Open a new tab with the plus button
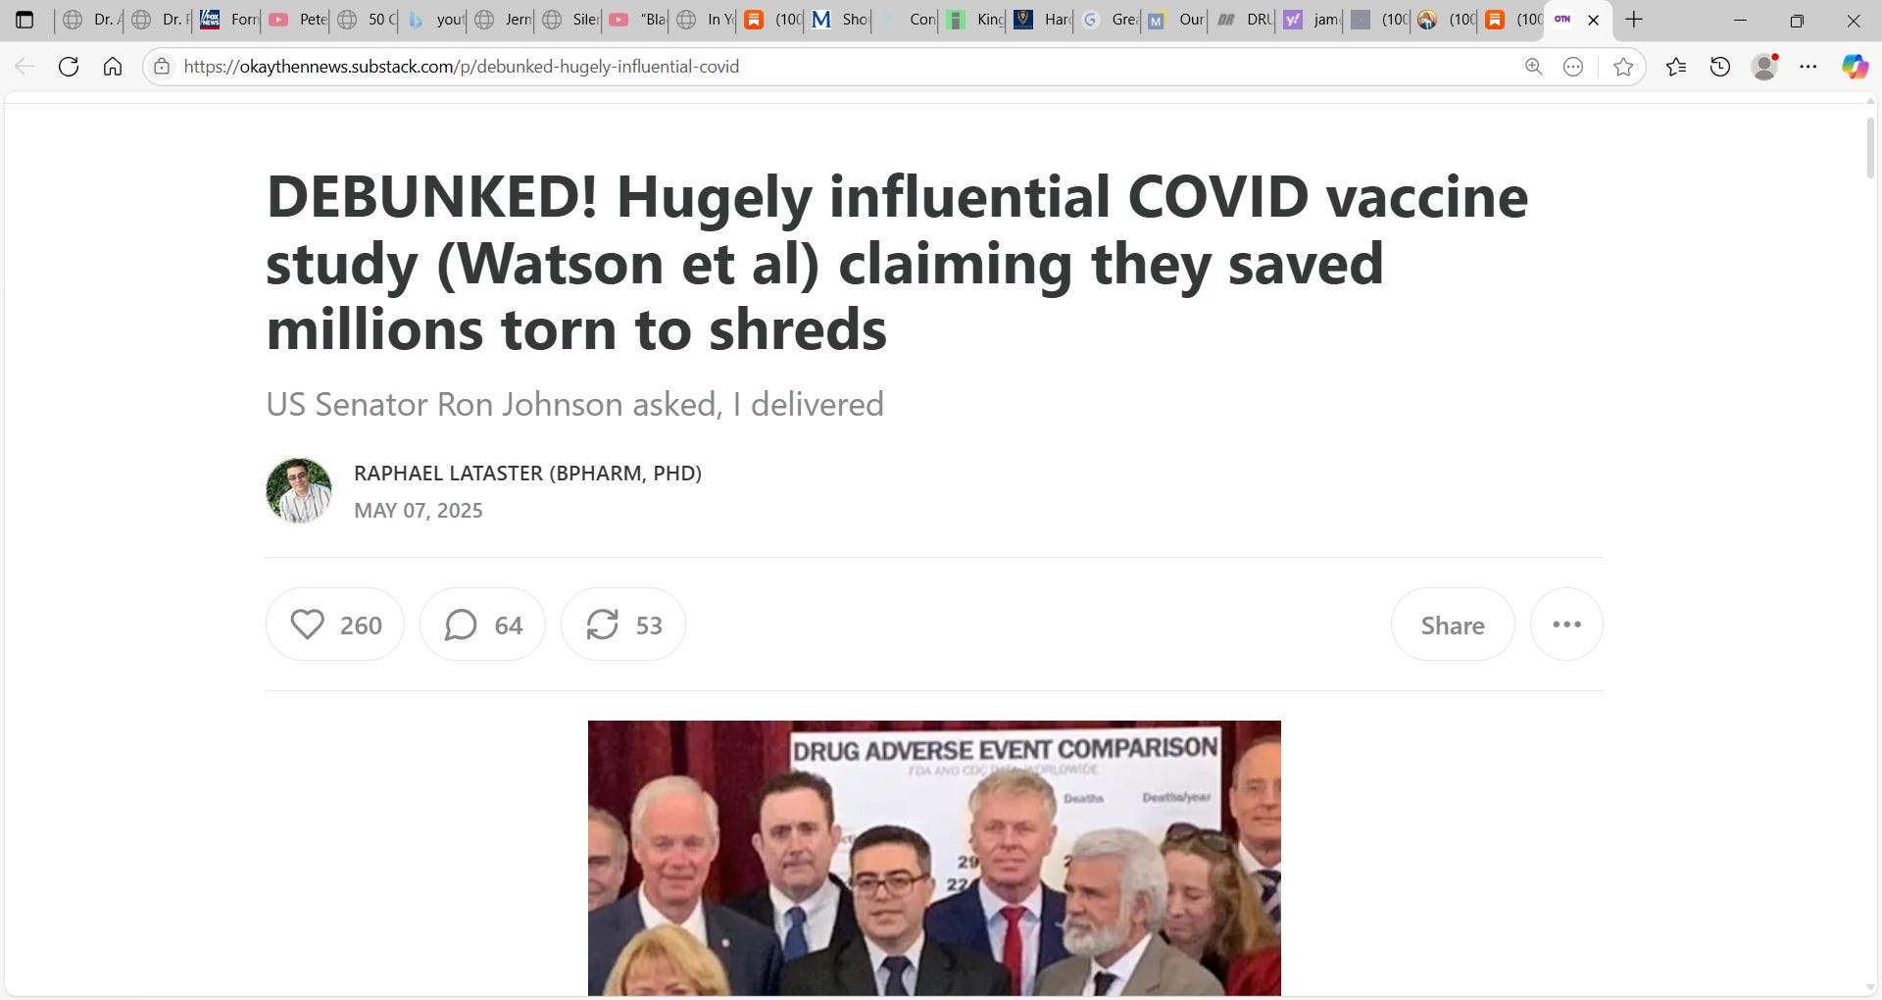This screenshot has height=1000, width=1882. (x=1633, y=20)
